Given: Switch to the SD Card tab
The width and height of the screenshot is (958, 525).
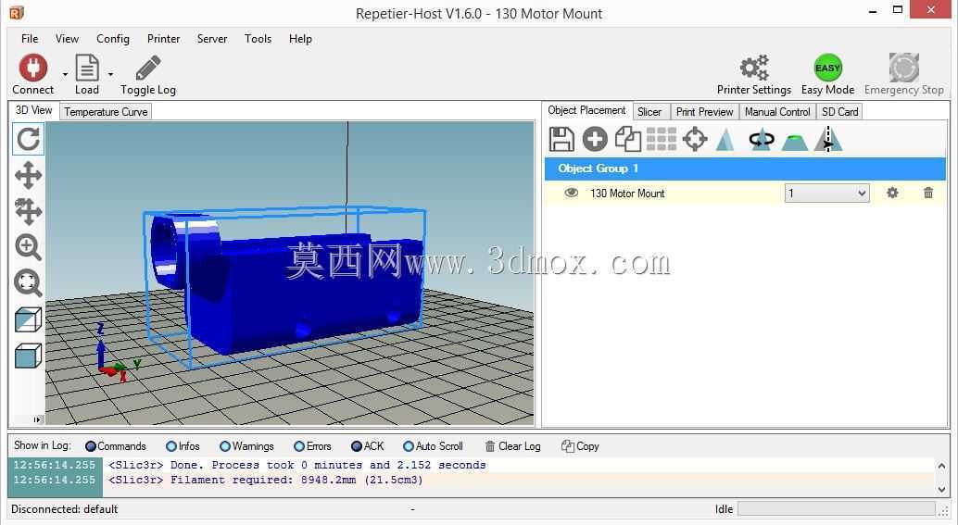Looking at the screenshot, I should [840, 112].
